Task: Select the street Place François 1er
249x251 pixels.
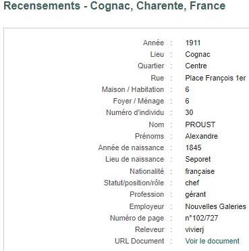Action: pos(215,78)
